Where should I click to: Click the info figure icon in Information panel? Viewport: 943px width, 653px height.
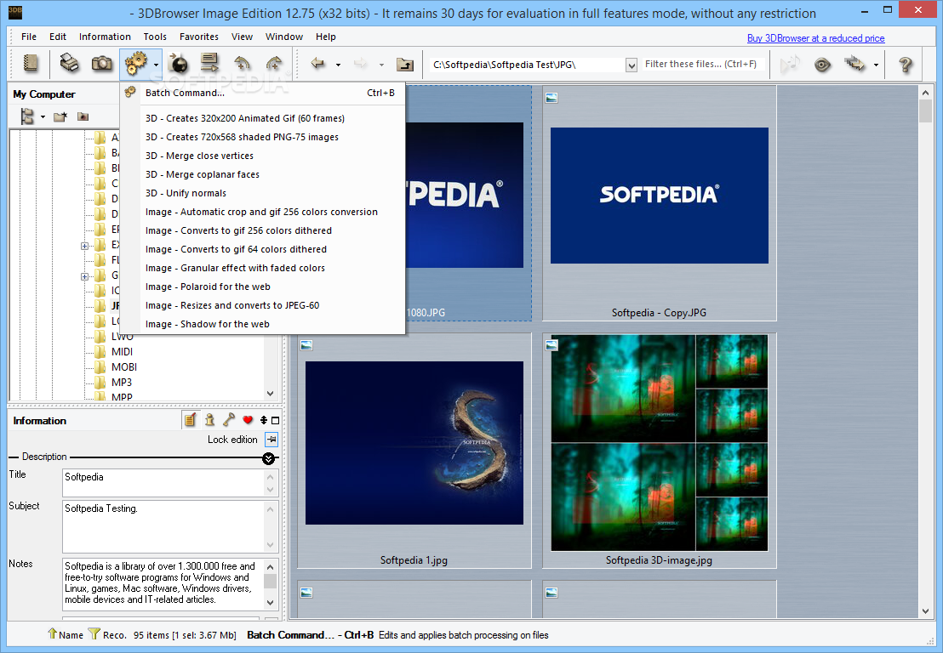209,420
